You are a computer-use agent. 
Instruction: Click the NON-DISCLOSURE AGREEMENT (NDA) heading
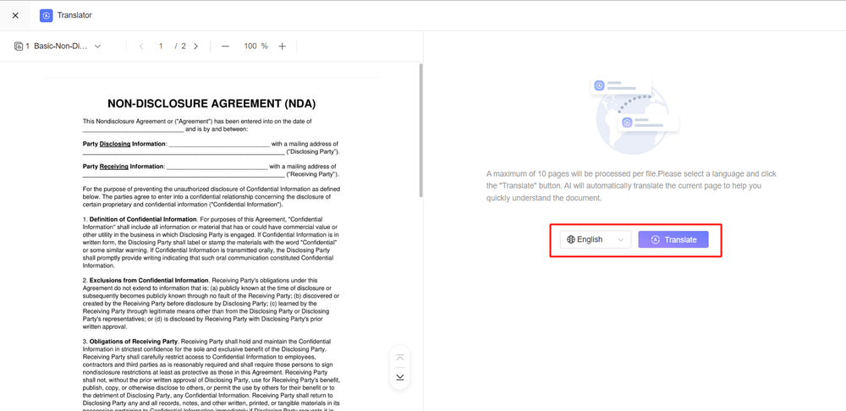211,103
